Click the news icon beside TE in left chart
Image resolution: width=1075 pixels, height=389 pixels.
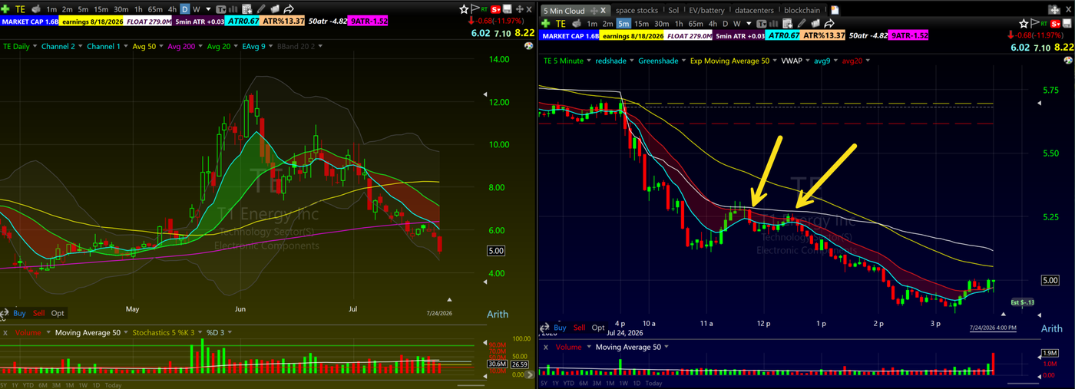36,9
